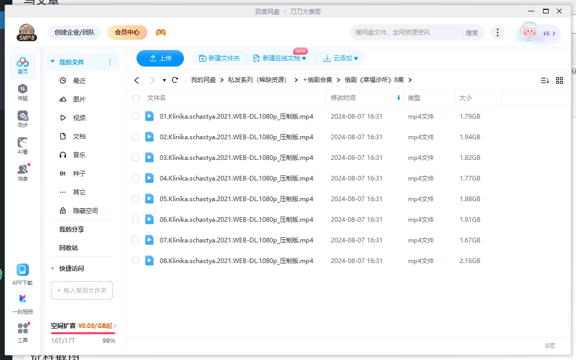Switch to grid view layout

[561, 80]
